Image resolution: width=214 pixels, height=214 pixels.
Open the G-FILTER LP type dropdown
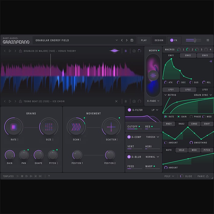click(155, 110)
